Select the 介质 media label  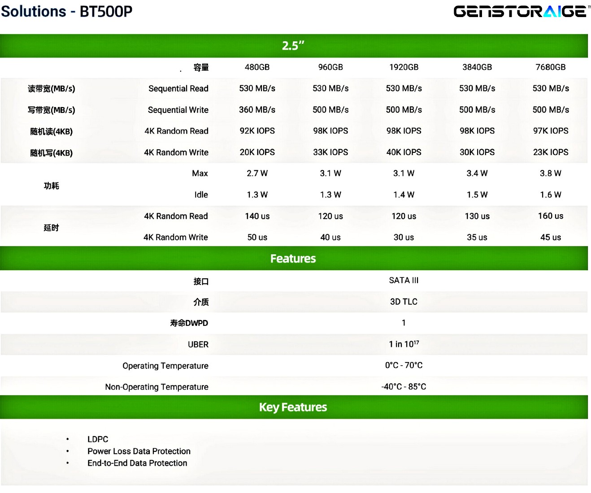pos(201,302)
